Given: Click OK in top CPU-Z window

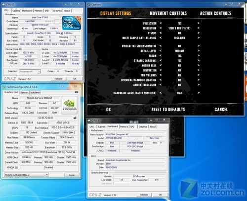Looking at the screenshot, I should pos(75,79).
